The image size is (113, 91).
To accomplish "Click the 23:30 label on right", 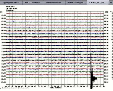I will tap(106, 82).
